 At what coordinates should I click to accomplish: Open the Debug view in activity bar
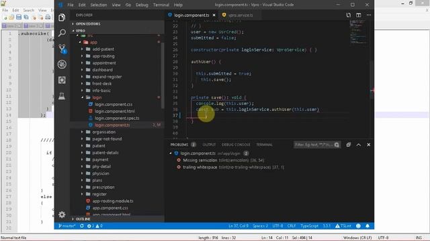(62, 64)
